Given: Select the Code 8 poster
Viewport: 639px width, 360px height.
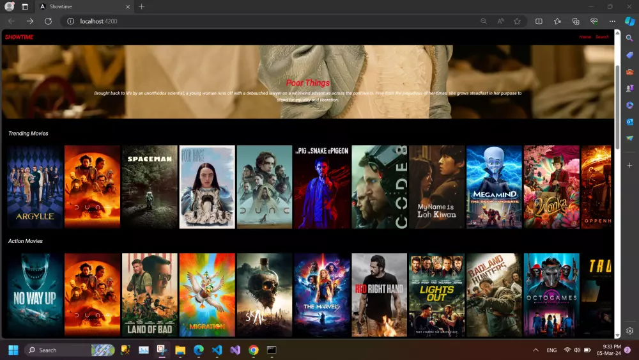Looking at the screenshot, I should [x=380, y=187].
